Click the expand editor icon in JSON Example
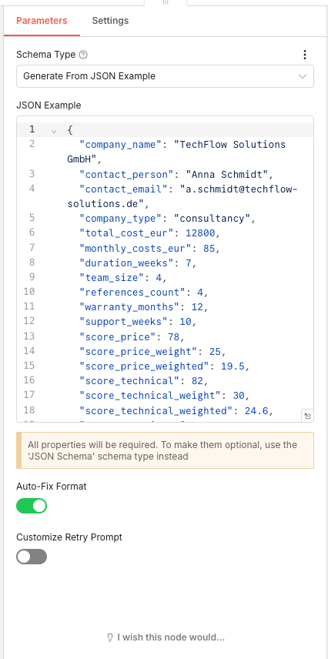This screenshot has height=659, width=328. pos(307,416)
